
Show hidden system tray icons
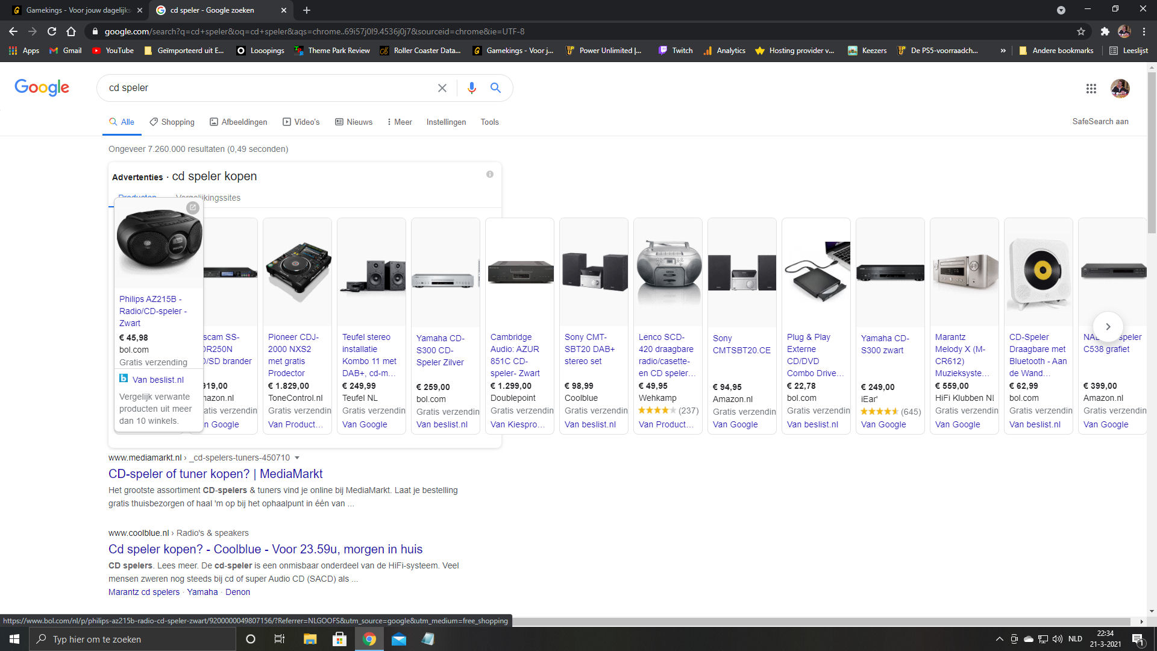999,639
